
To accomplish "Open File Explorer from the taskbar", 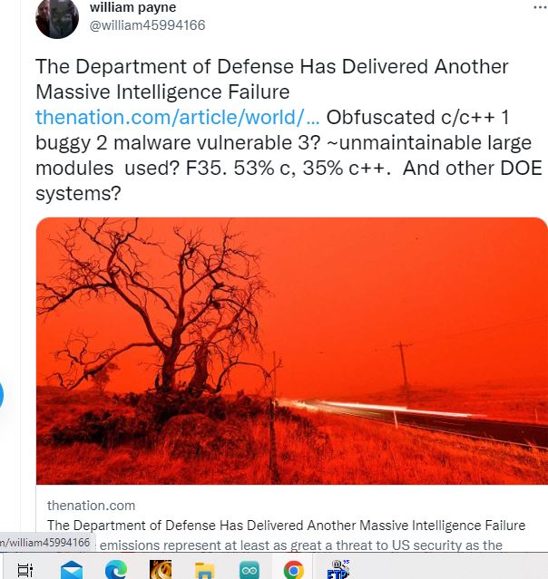I will point(204,571).
